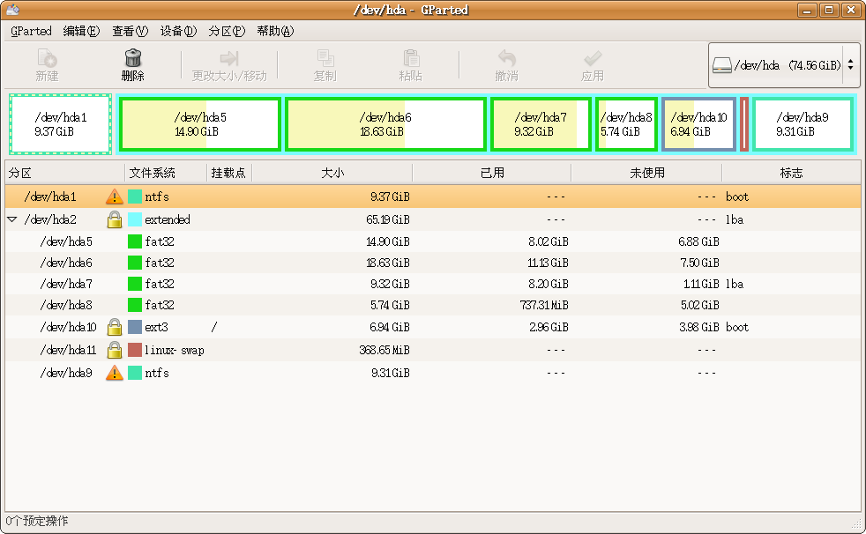Screen dimensions: 866x534
Task: Select /dev/hda1 block in disk map
Action: [x=60, y=124]
